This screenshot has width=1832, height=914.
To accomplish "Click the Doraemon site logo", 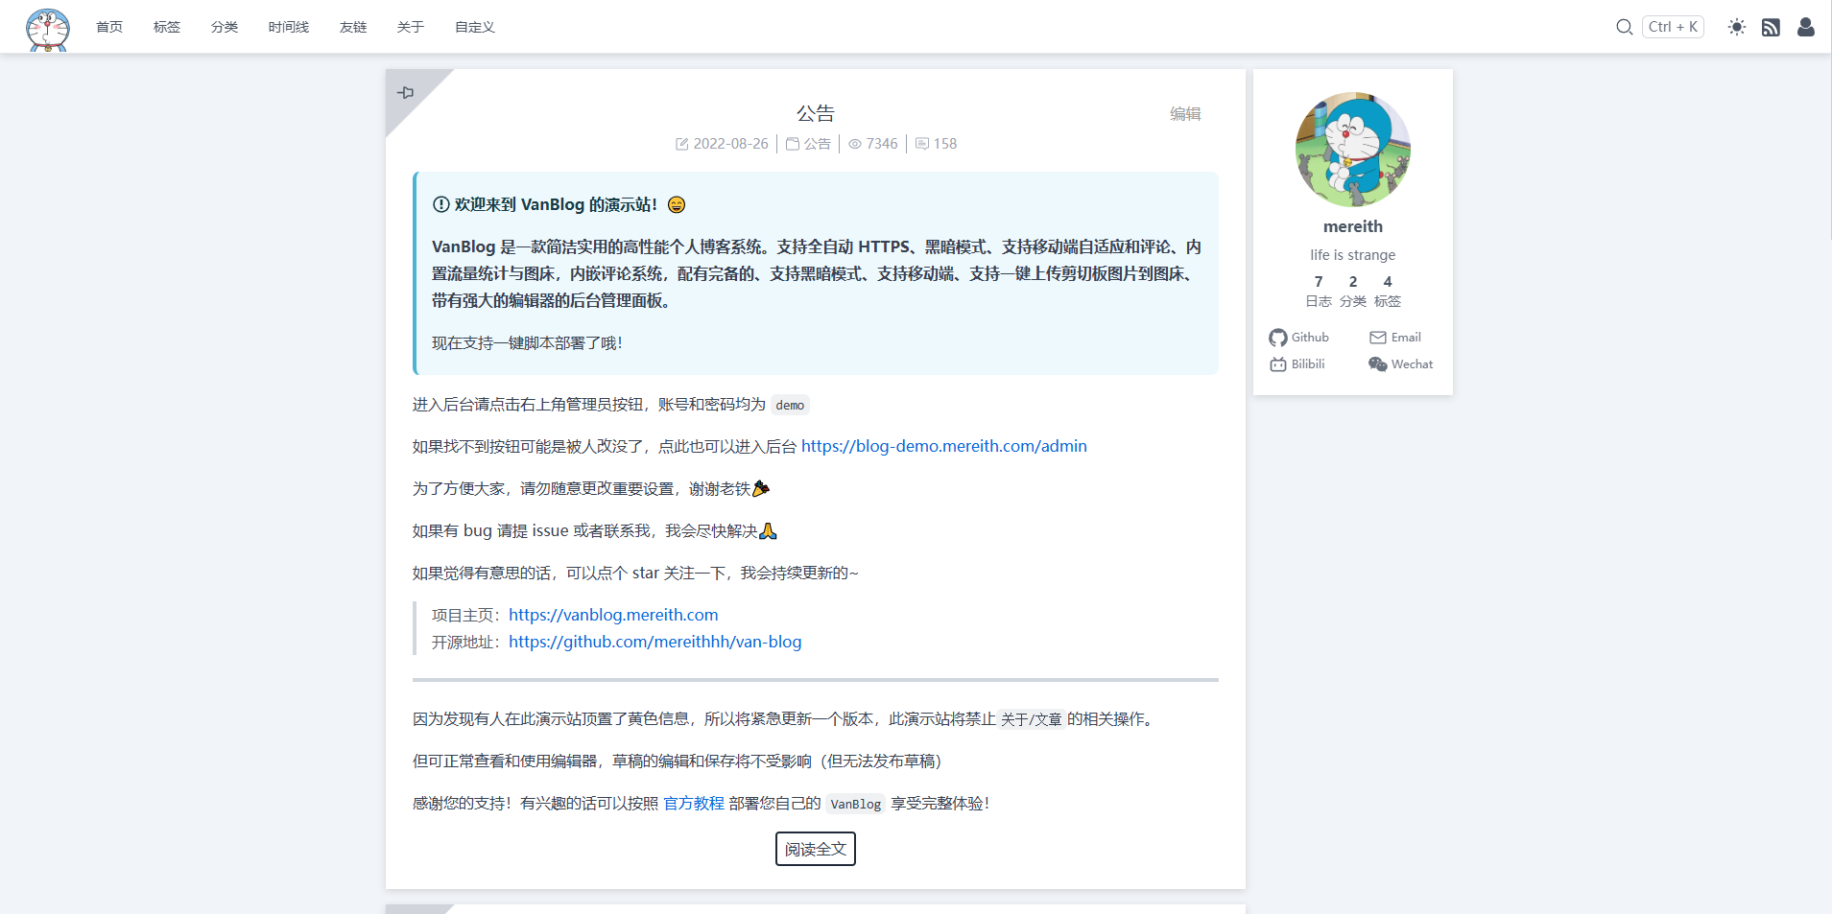I will point(48,28).
